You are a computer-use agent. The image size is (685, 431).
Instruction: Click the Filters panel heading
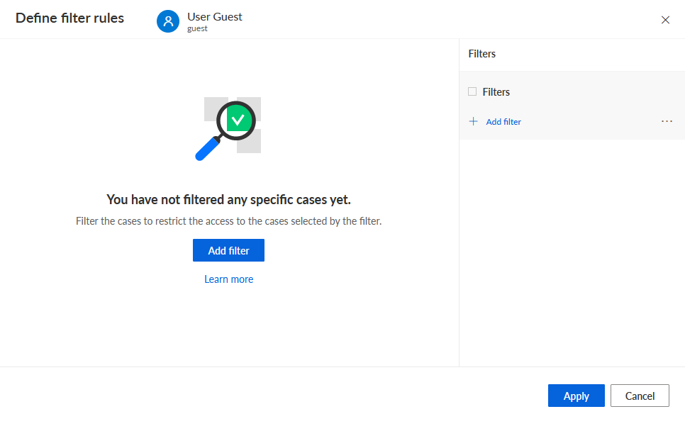(x=482, y=54)
